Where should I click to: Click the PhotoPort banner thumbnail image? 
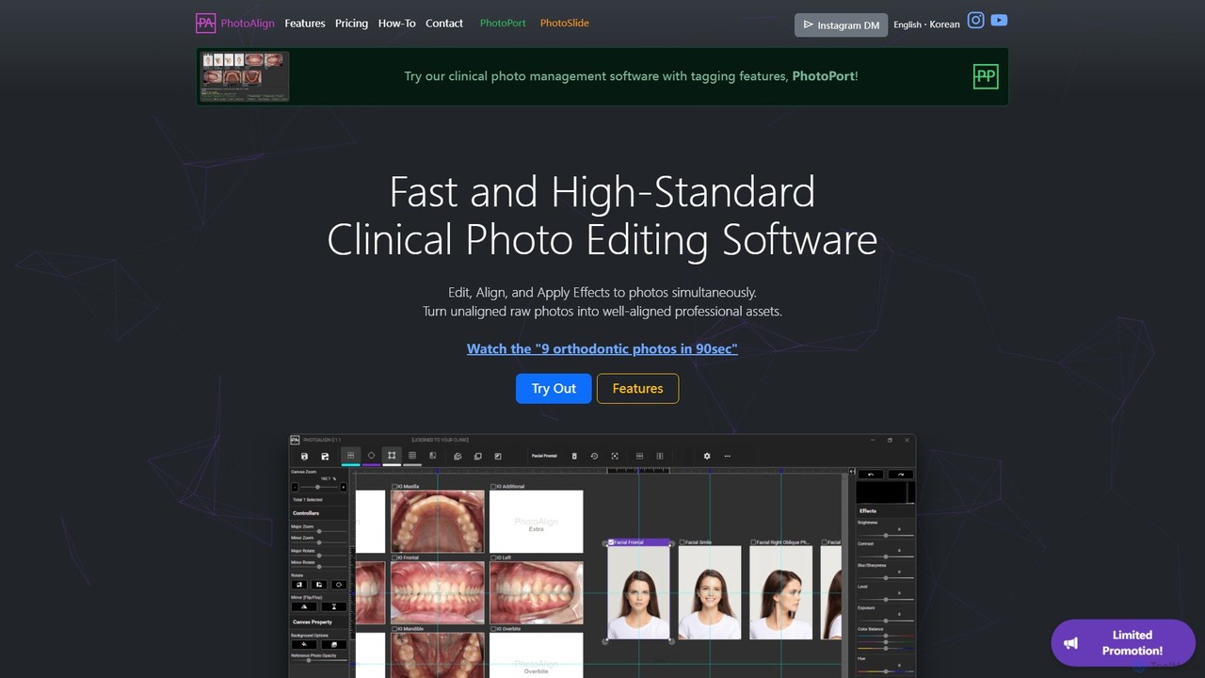244,76
